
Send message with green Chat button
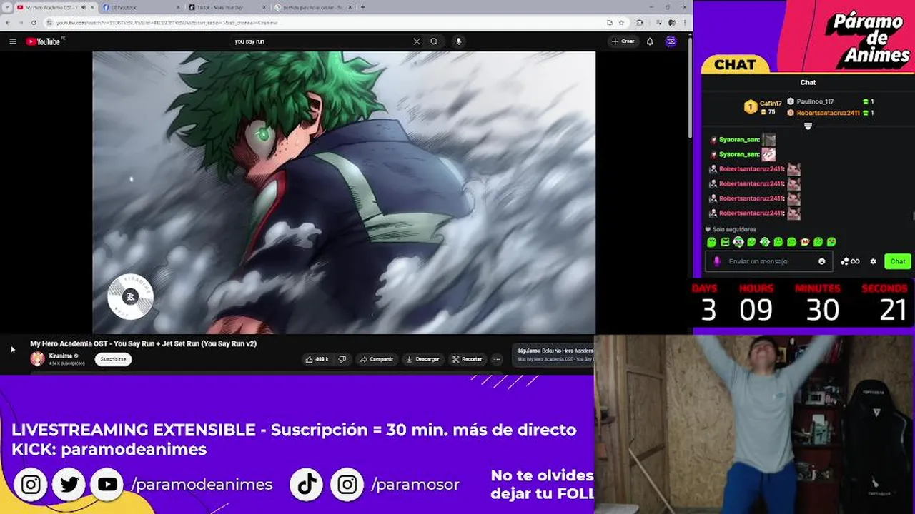(x=898, y=261)
